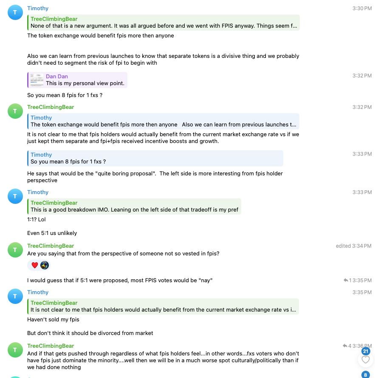The height and width of the screenshot is (378, 375).
Task: Click the TreeClimbingBear name heading the 3:36 PM message
Action: pyautogui.click(x=51, y=346)
